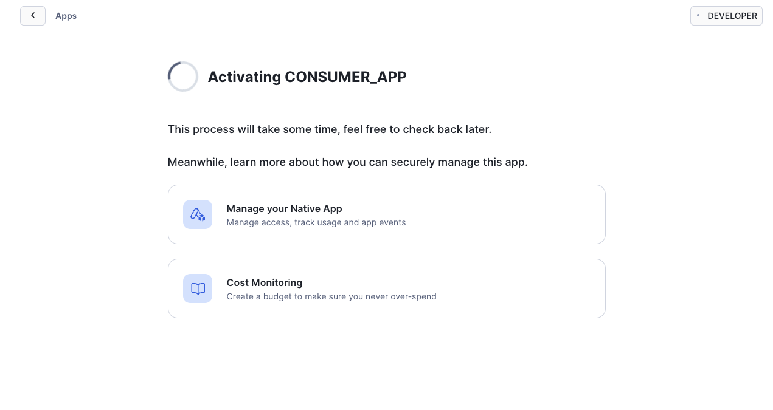Click the DEVELOPER label text
Viewport: 773px width, 410px height.
(732, 16)
